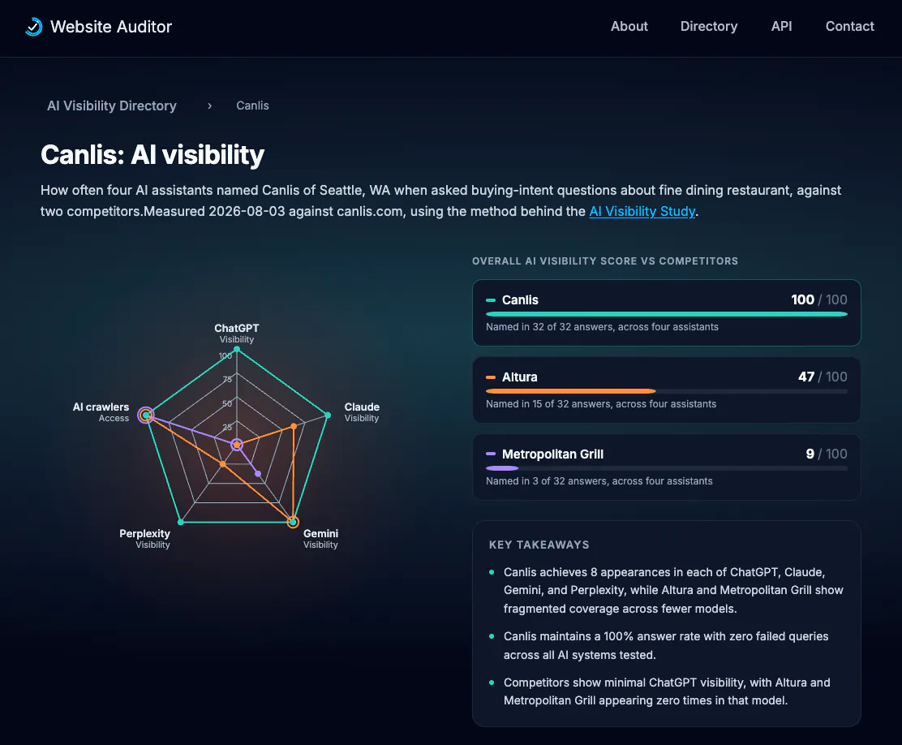Follow the AI Visibility Study link
The width and height of the screenshot is (902, 745).
642,211
